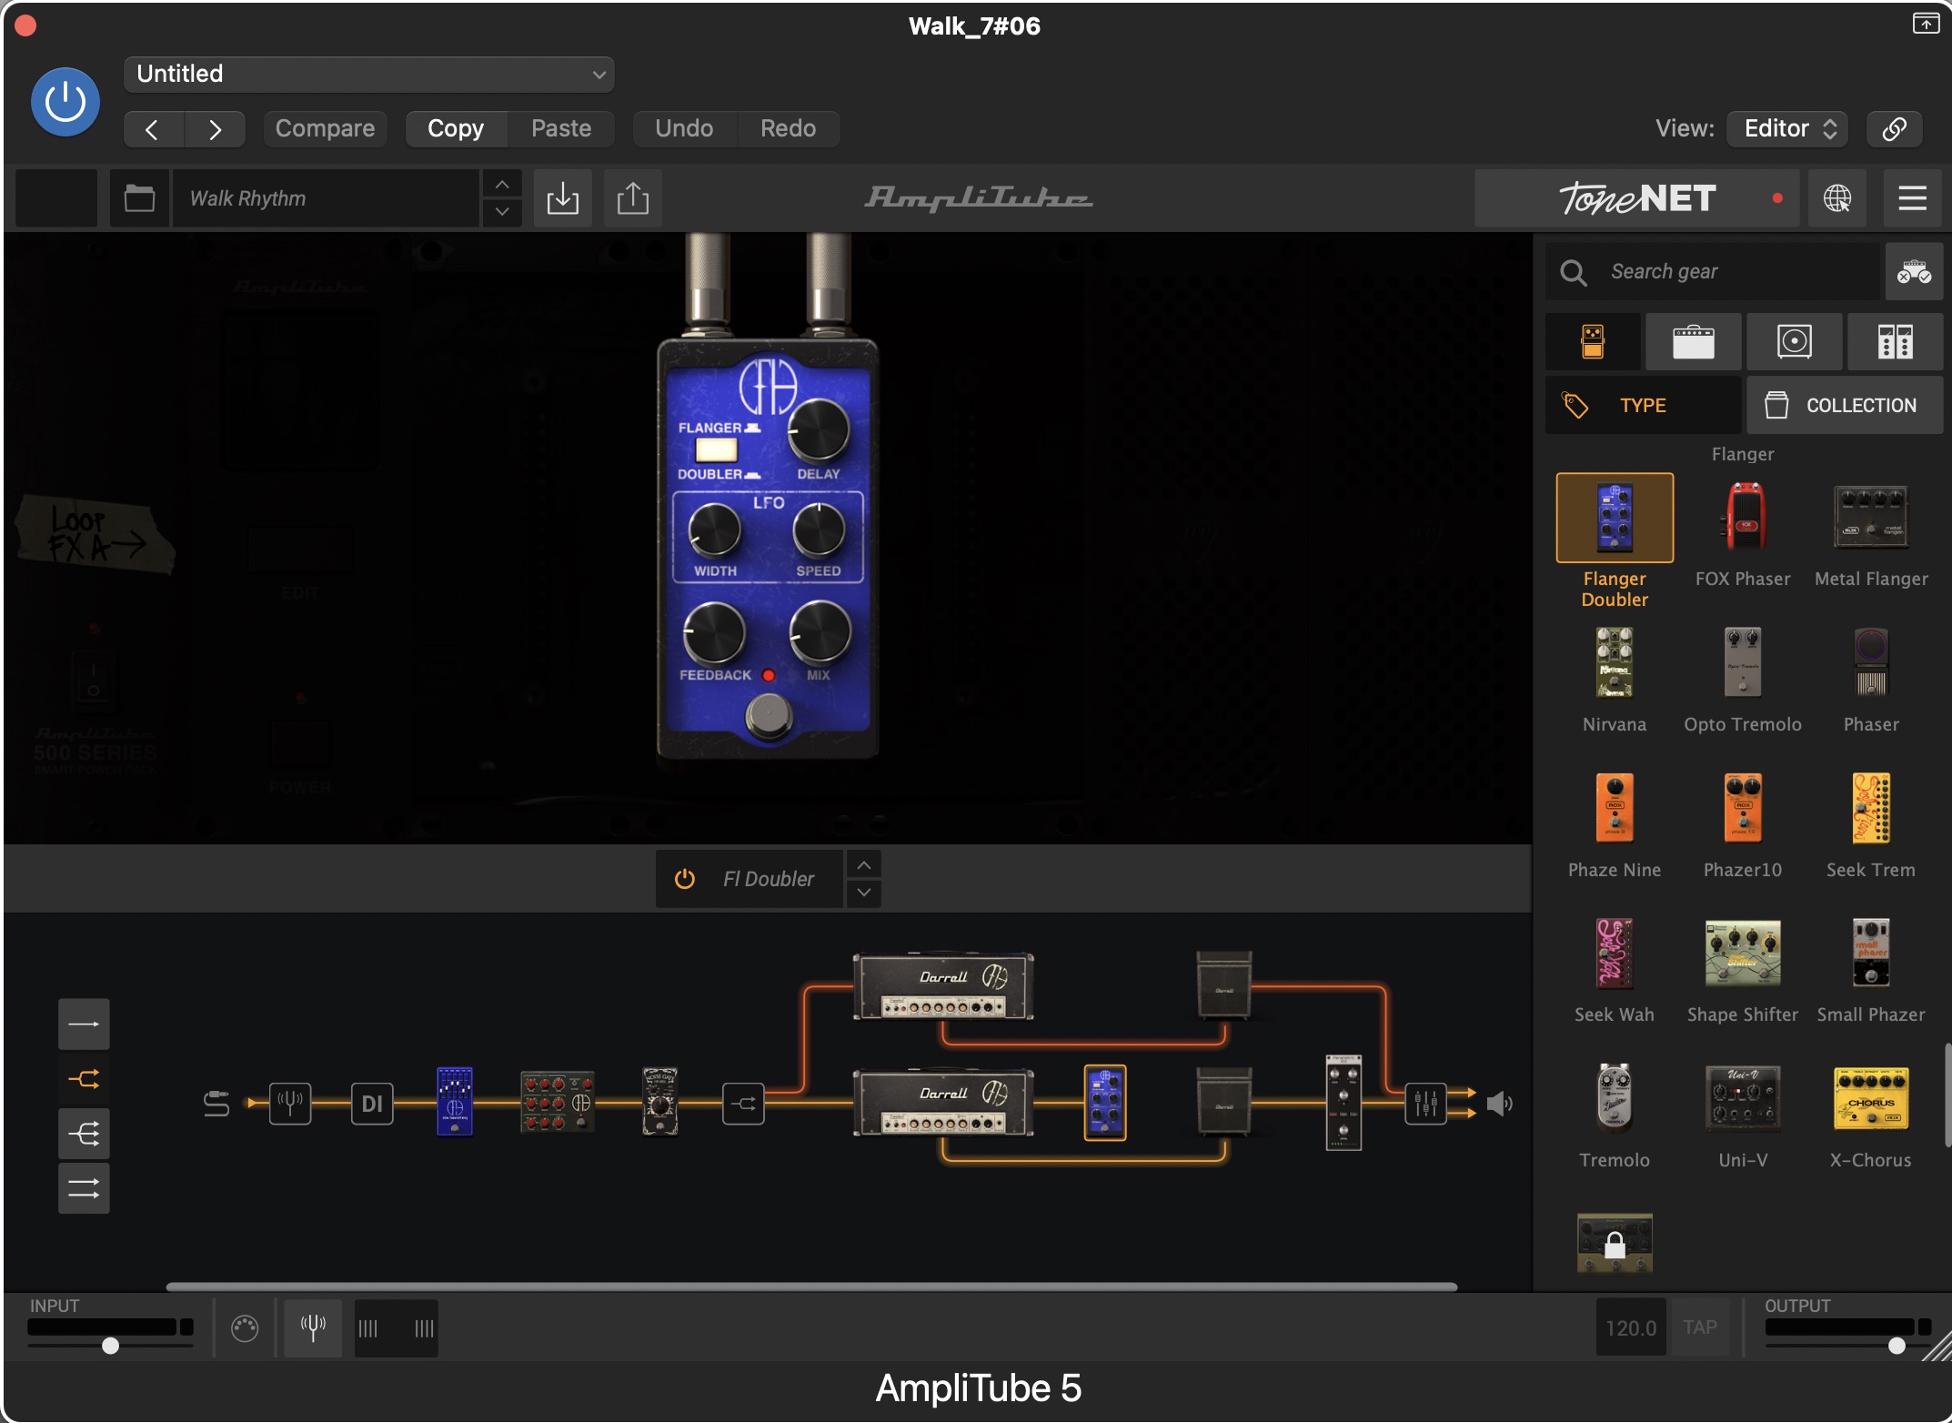This screenshot has width=1952, height=1423.
Task: Select the upper Darrell amp in chain
Action: click(x=943, y=986)
